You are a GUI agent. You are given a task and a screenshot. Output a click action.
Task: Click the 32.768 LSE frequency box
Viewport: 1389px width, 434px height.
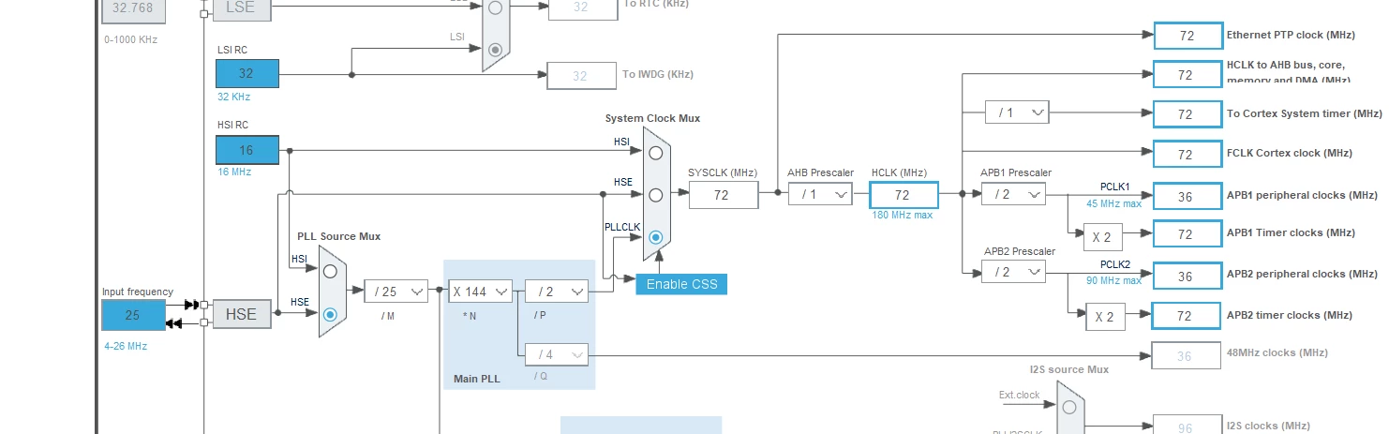(x=134, y=9)
